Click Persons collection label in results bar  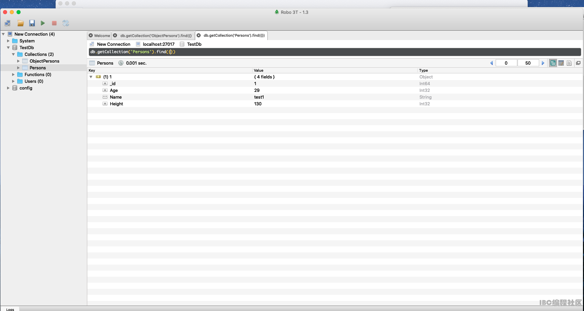coord(105,63)
